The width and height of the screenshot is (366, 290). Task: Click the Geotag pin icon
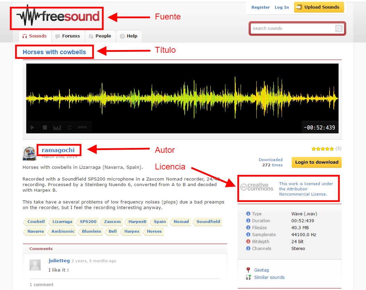coord(248,270)
